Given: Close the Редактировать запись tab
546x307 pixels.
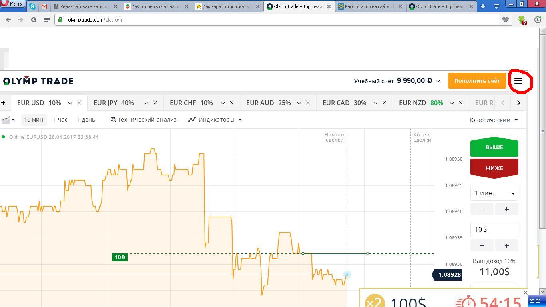Looking at the screenshot, I should [116, 6].
